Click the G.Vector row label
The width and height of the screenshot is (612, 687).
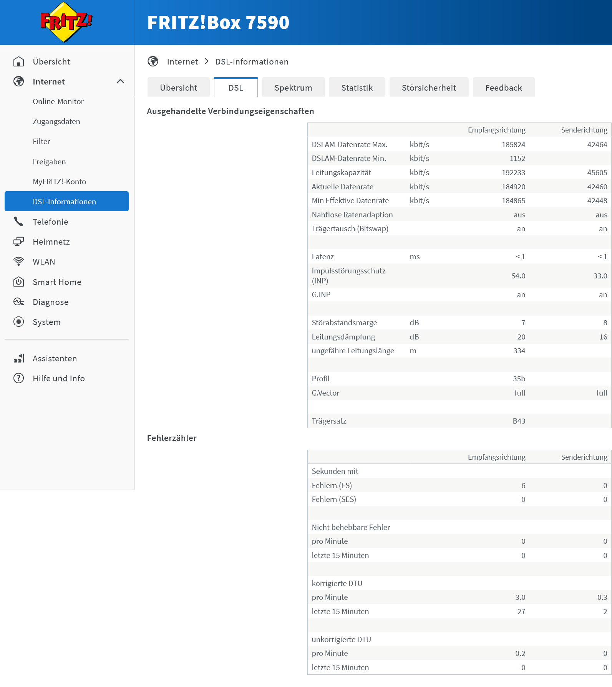tap(325, 393)
